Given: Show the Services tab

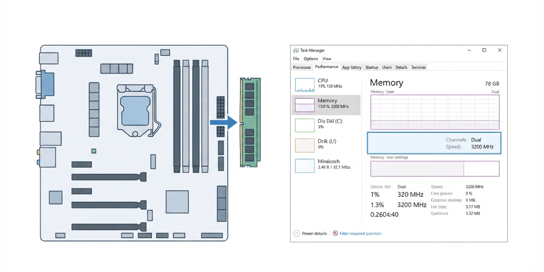Looking at the screenshot, I should (x=418, y=68).
